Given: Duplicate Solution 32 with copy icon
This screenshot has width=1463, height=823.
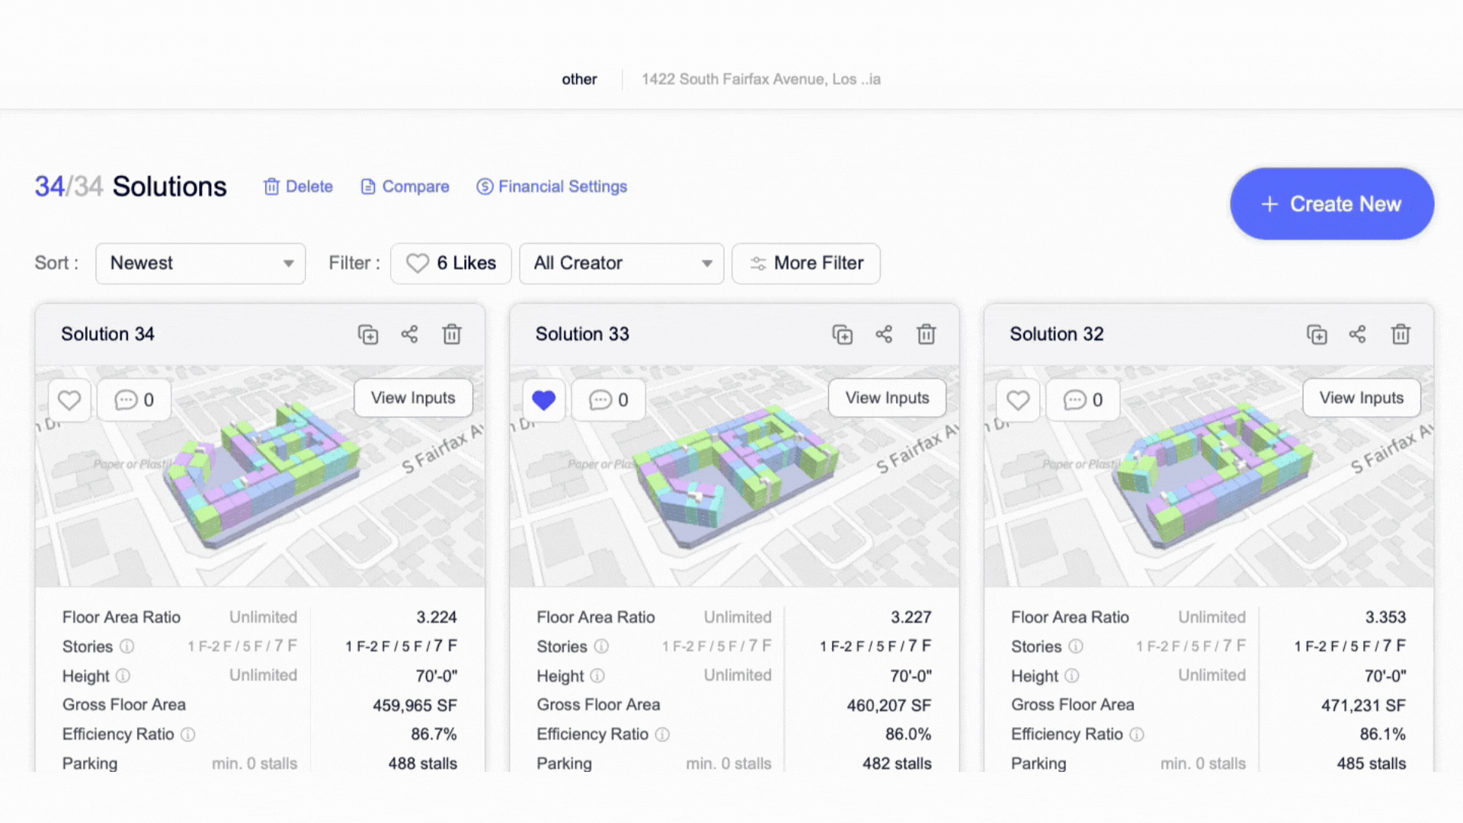Looking at the screenshot, I should tap(1317, 335).
